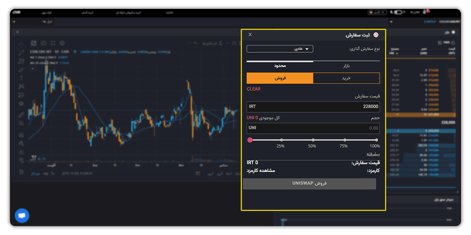Close the ثبت سفارش order panel
Screen dimensions: 471x235
[250, 34]
